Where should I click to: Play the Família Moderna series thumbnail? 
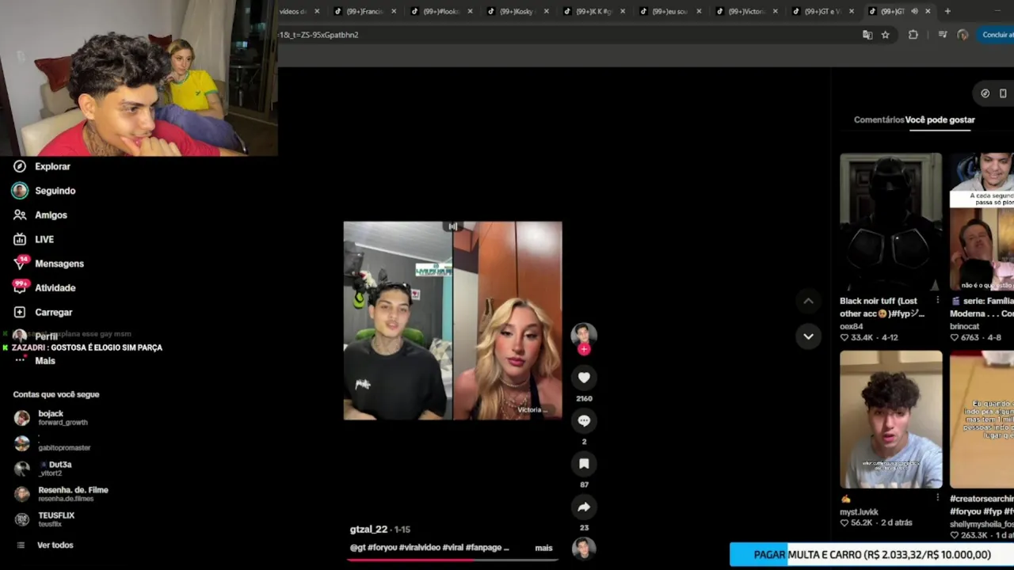(982, 222)
